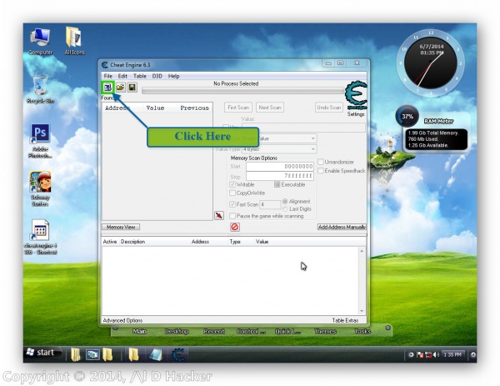Select the Alignment radio button

pyautogui.click(x=285, y=202)
